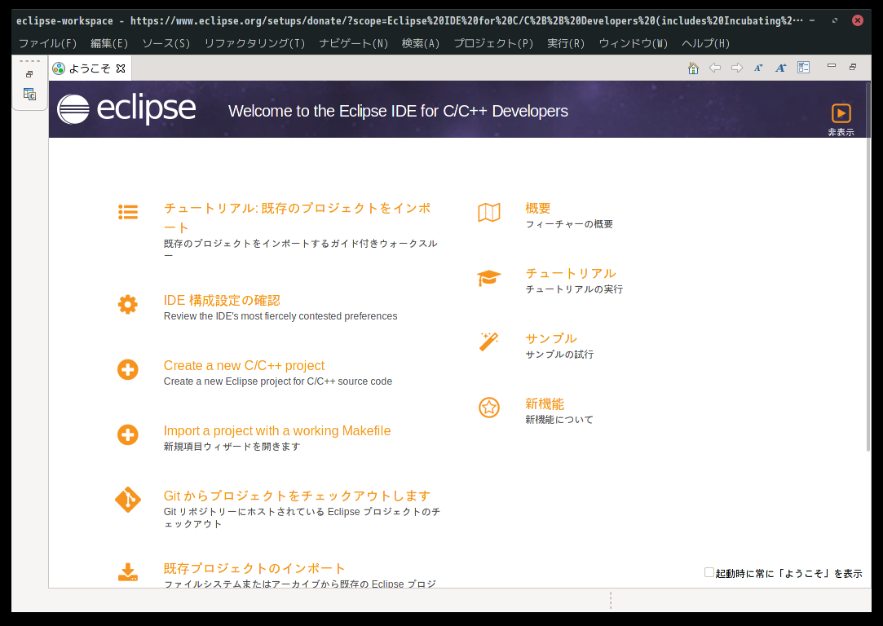Click the 非表示 workbench play icon
Screen dimensions: 883x626
click(x=841, y=113)
